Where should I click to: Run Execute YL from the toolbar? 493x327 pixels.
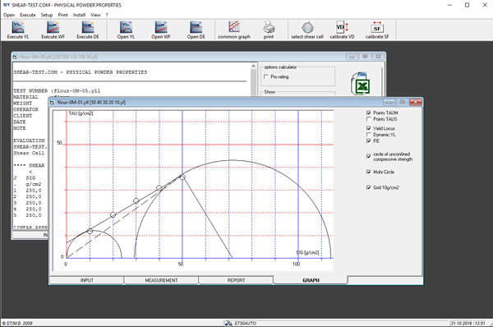click(x=18, y=30)
